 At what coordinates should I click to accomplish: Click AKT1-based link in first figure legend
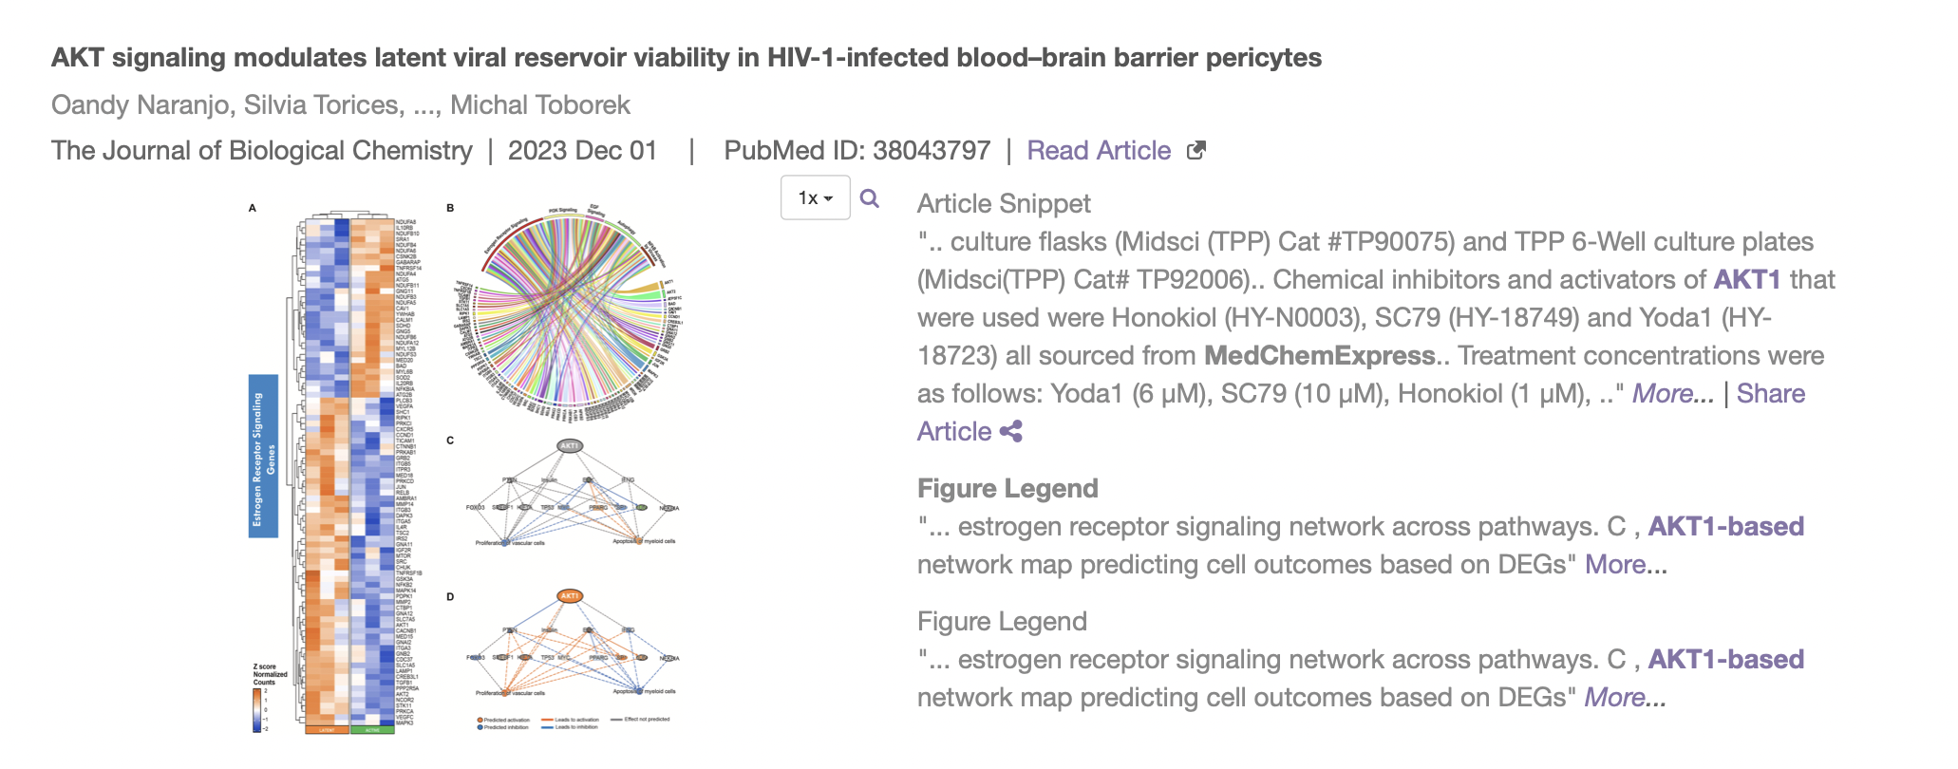click(x=1725, y=527)
